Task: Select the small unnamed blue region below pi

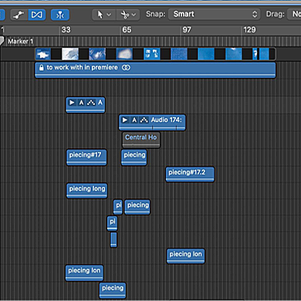Action: 113,239
